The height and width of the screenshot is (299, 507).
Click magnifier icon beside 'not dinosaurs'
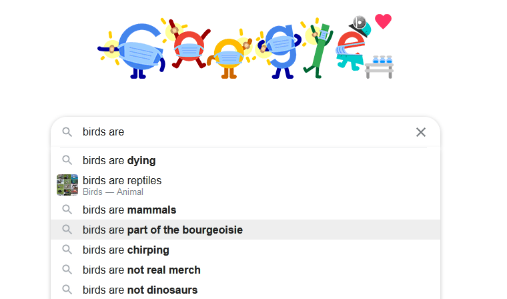(x=67, y=290)
